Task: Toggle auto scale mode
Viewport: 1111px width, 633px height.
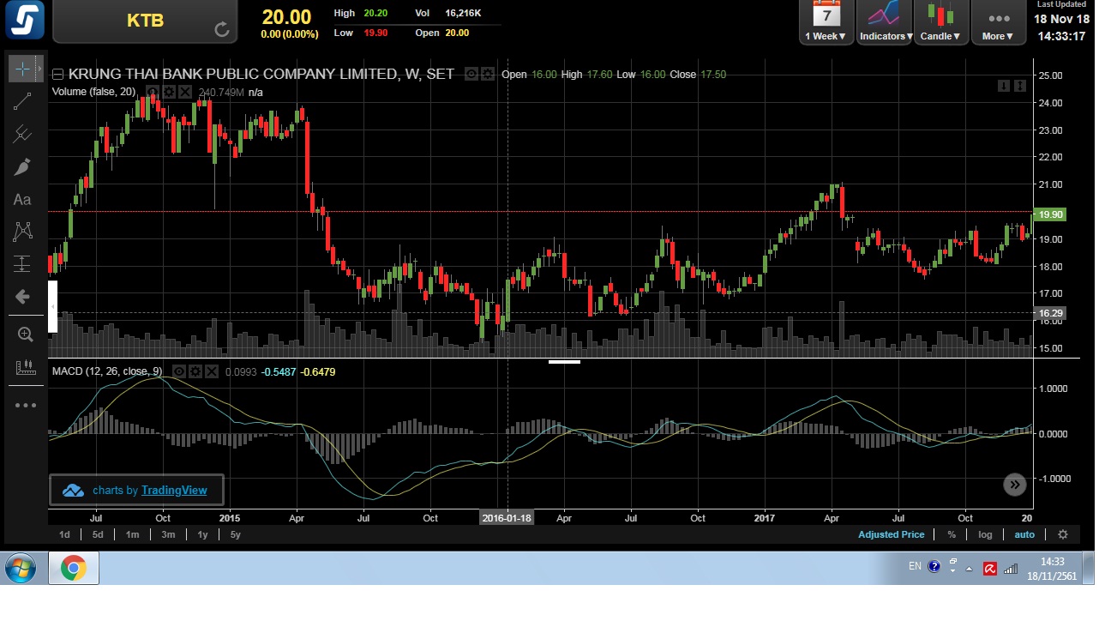Action: click(x=1024, y=534)
